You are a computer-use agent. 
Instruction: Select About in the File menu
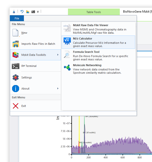click(x=35, y=89)
